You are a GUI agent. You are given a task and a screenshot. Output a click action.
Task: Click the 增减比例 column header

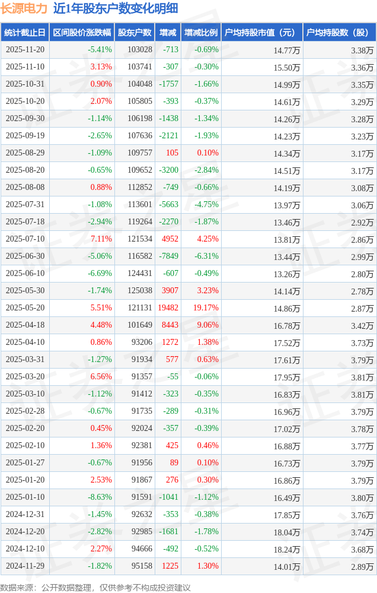(x=201, y=33)
